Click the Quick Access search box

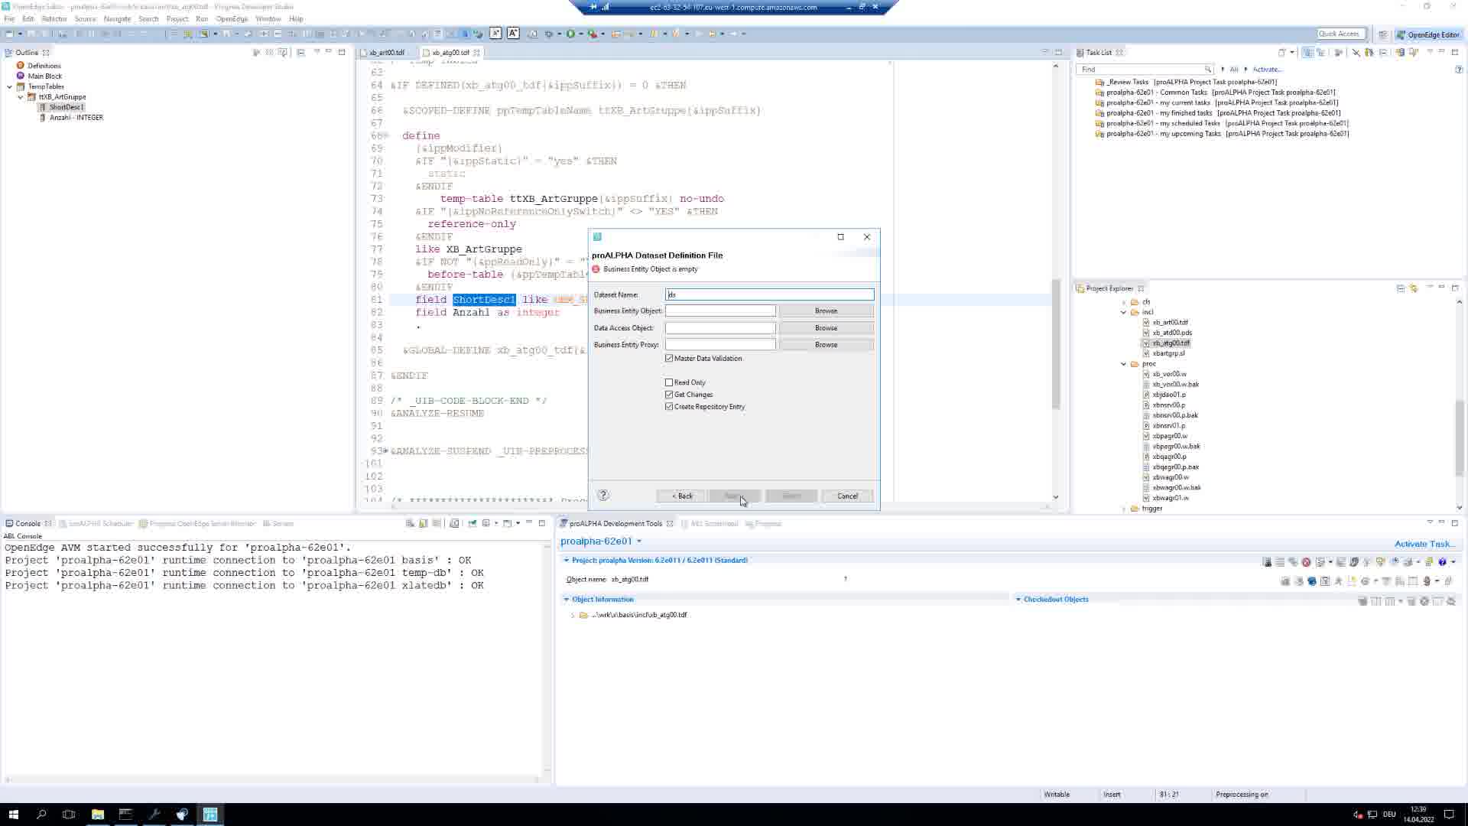coord(1339,34)
